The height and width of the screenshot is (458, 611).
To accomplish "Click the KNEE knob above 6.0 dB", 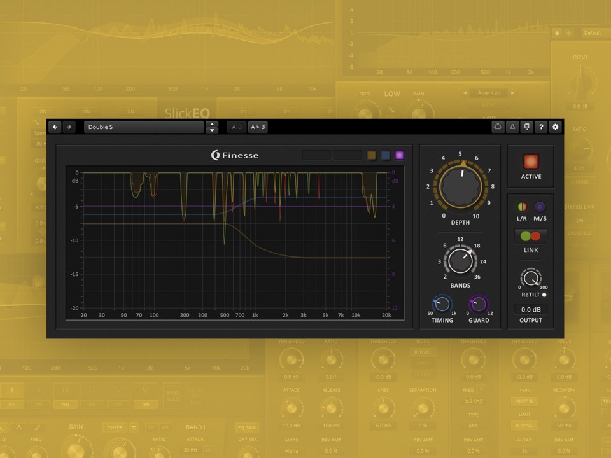I will tap(383, 408).
